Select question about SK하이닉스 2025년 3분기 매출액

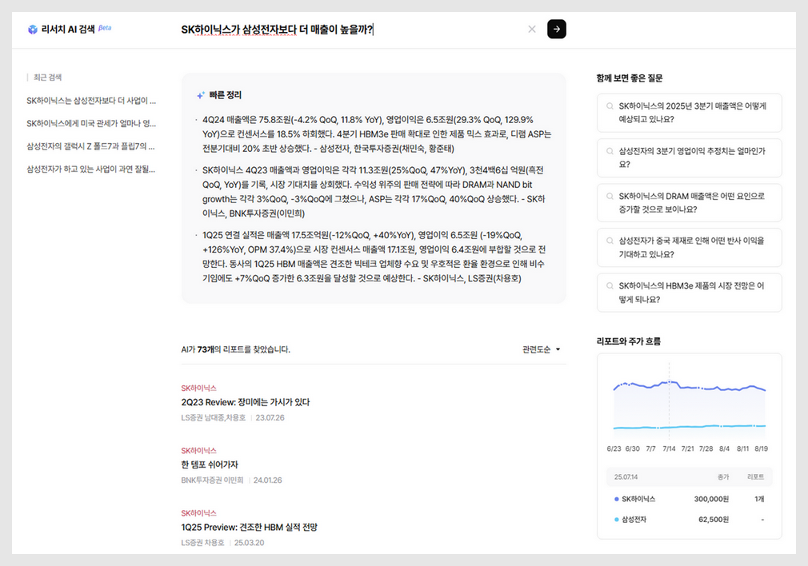(689, 113)
